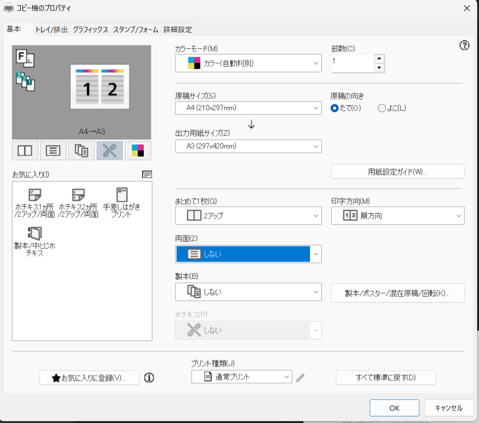
Task: Open the help question mark icon
Action: pyautogui.click(x=464, y=45)
